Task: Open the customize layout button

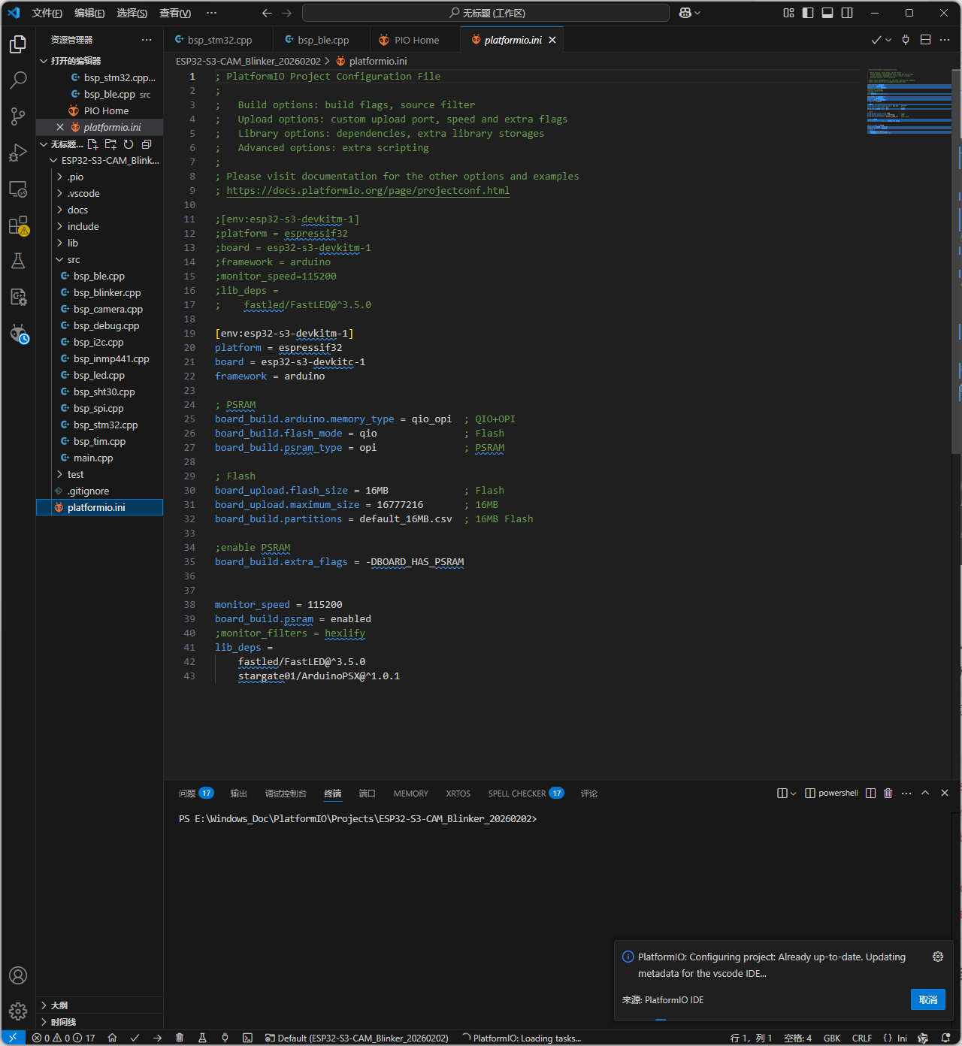Action: click(788, 13)
